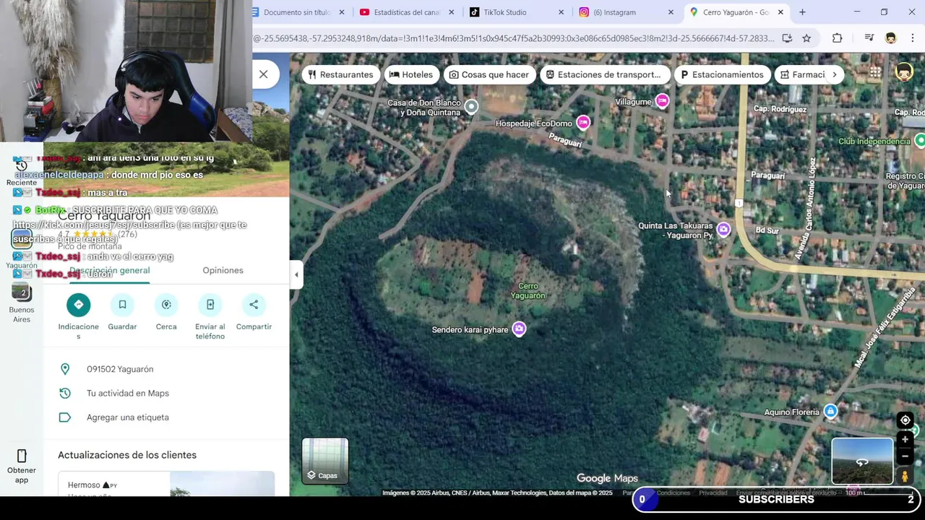
Task: Click Cerro Yaguarón map label
Action: [528, 291]
